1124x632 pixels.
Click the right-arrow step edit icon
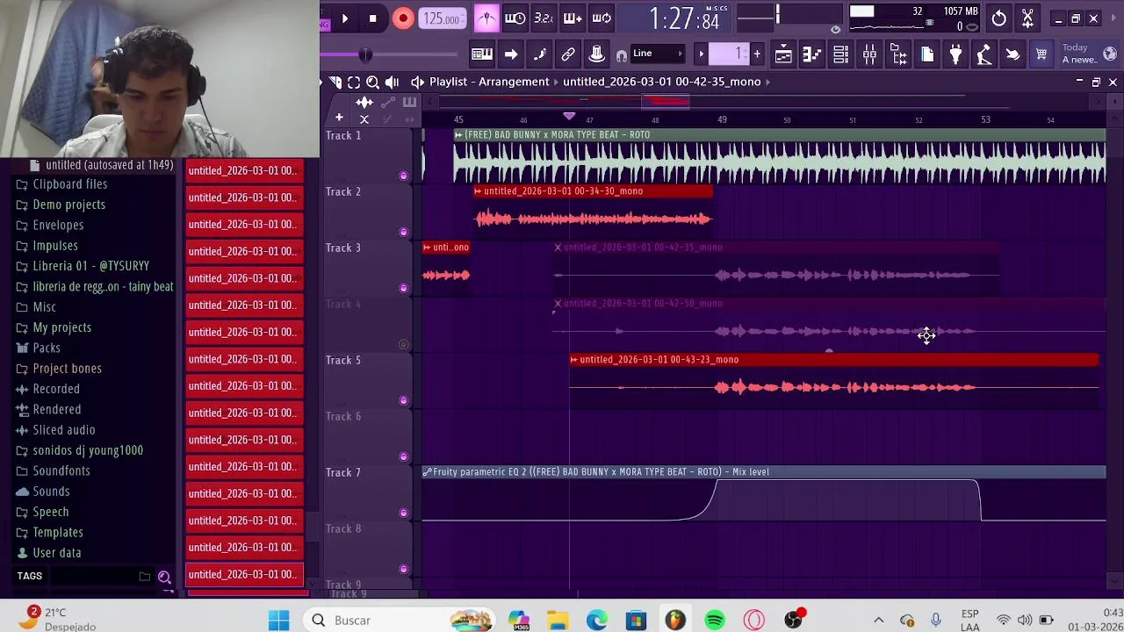point(510,54)
